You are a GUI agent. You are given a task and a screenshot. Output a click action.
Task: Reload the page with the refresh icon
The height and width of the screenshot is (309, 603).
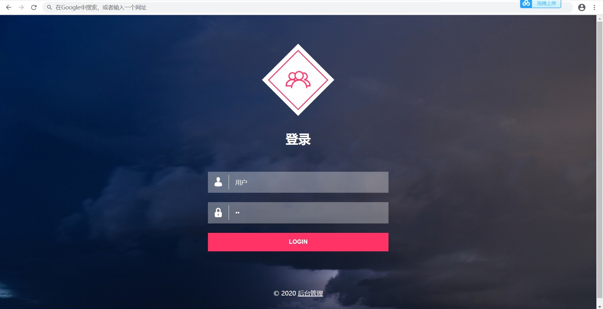(34, 8)
